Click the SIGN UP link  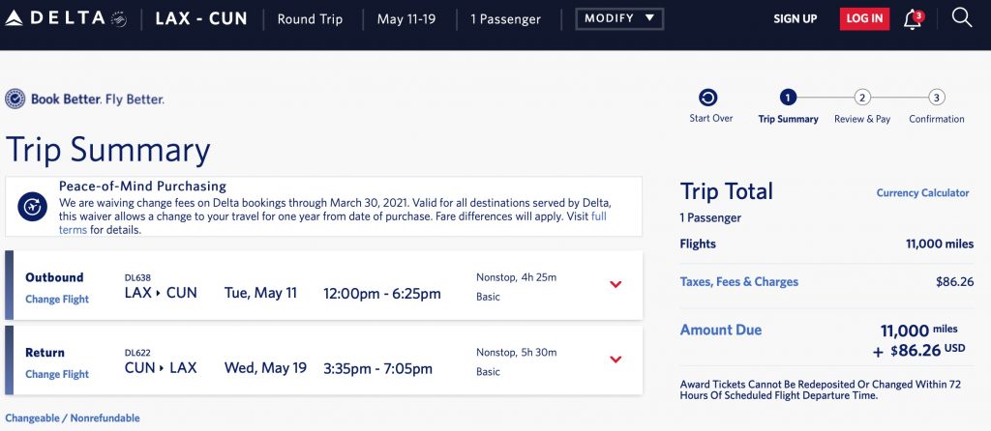tap(795, 18)
